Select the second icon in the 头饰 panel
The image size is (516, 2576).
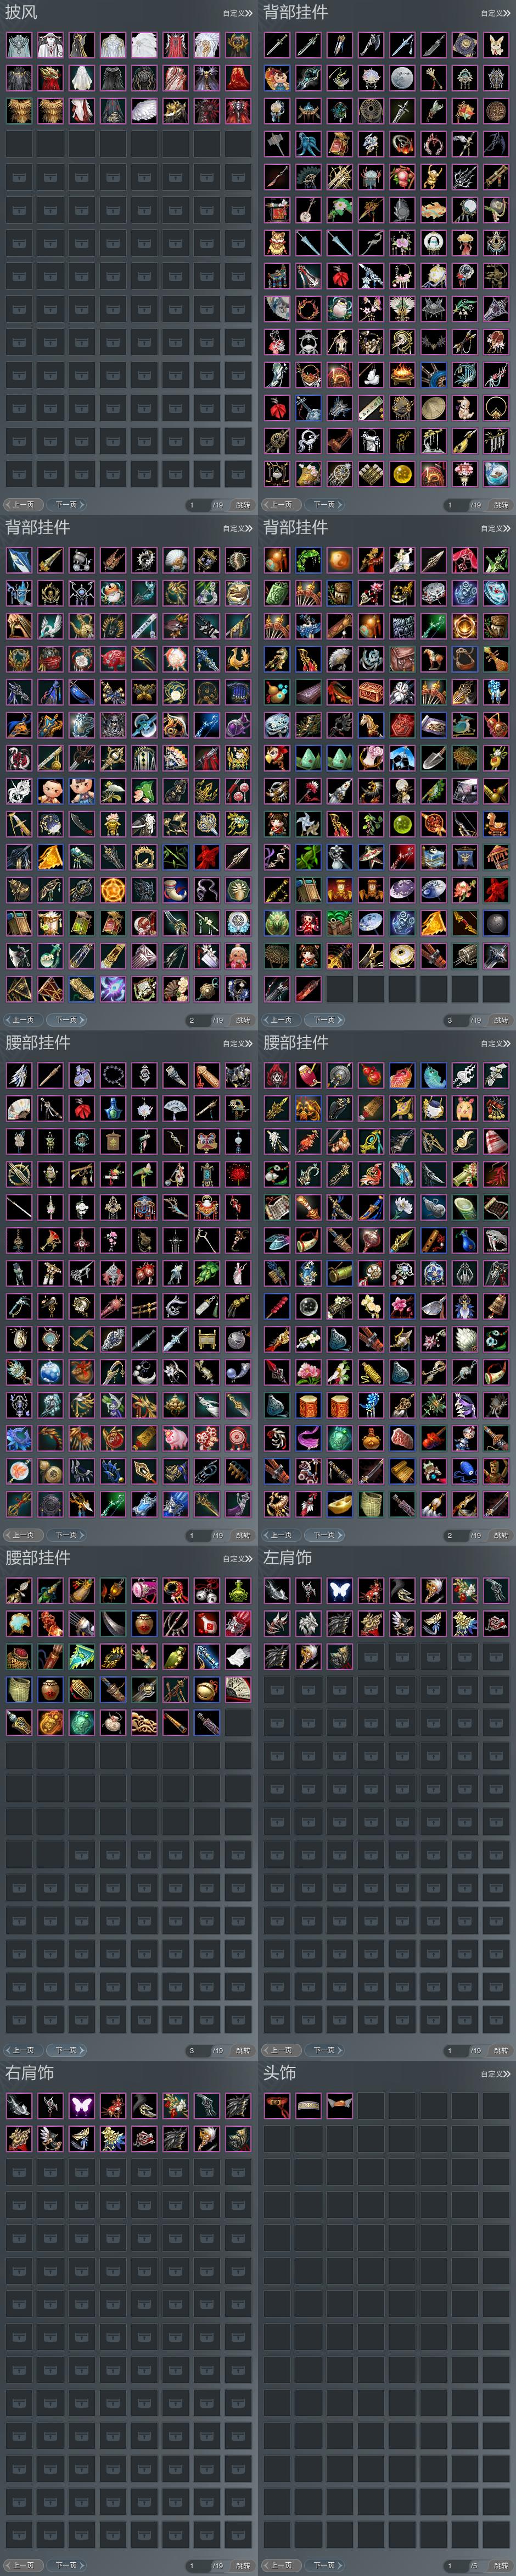pos(309,2105)
